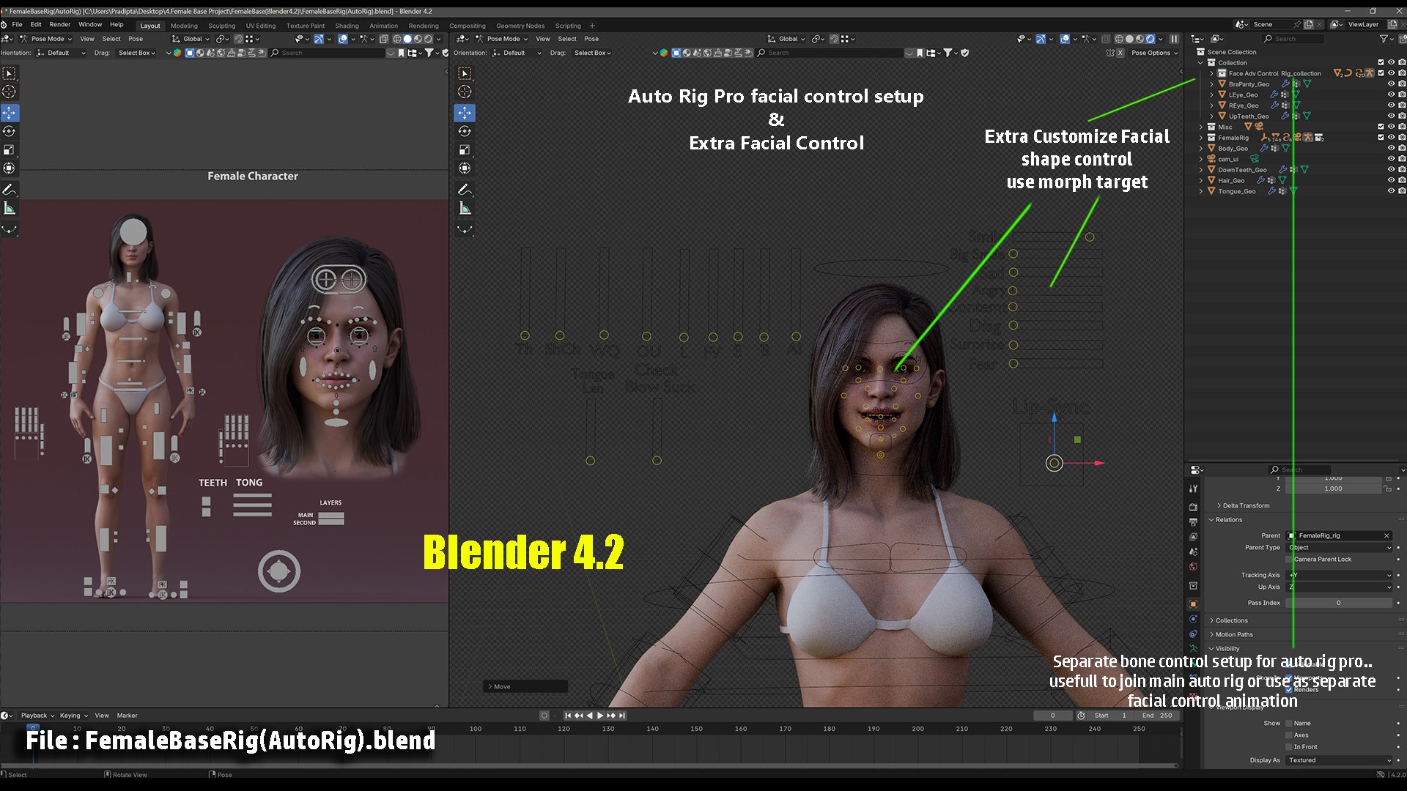Click the Scale Z value field
1407x791 pixels.
click(x=1334, y=489)
